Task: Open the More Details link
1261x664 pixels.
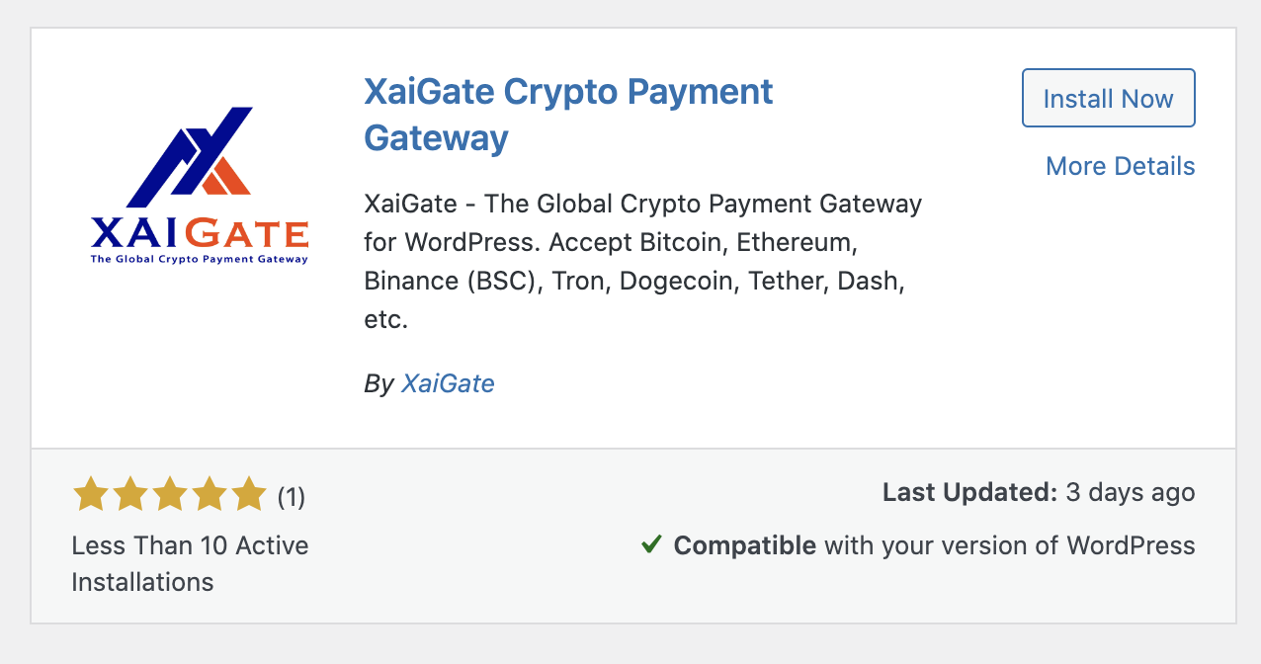Action: (x=1120, y=166)
